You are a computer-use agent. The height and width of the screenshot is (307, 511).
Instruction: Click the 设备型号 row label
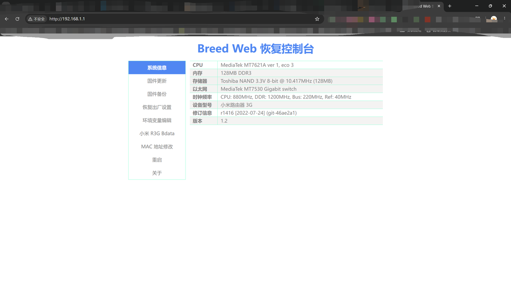coord(202,105)
